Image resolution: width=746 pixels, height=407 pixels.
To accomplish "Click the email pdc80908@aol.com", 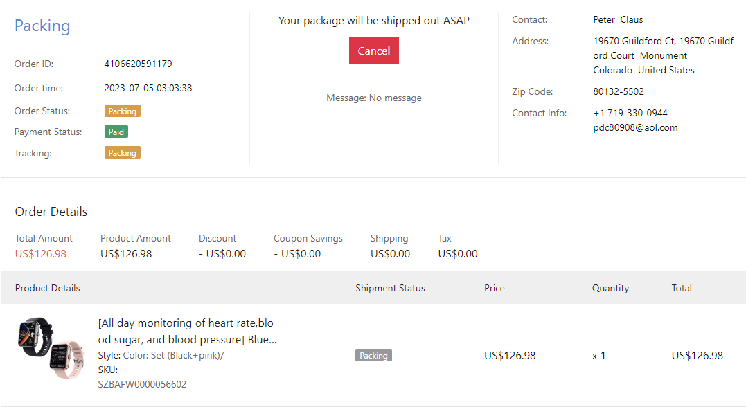I will [635, 127].
